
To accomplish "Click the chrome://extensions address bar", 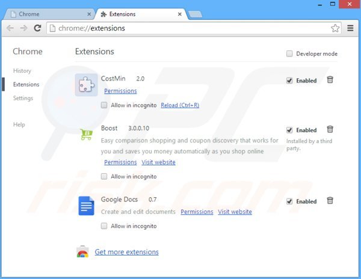I will pyautogui.click(x=194, y=28).
